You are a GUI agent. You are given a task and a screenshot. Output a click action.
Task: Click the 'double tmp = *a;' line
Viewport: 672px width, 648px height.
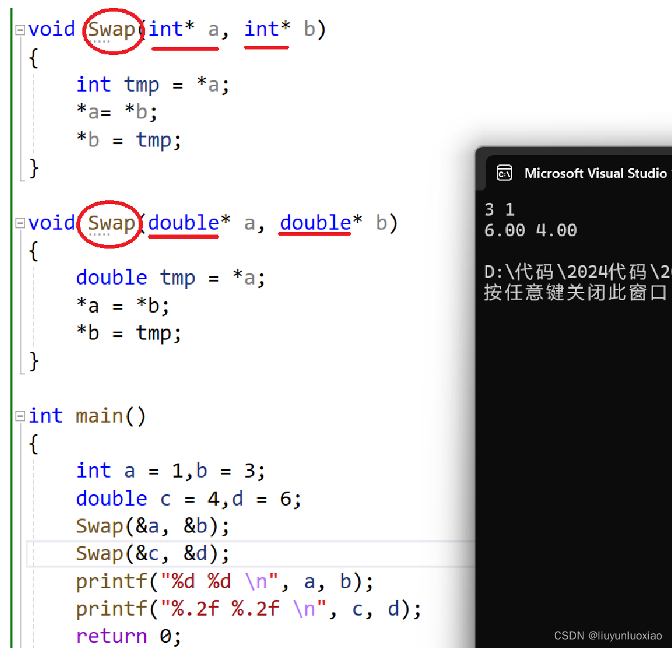pos(170,278)
